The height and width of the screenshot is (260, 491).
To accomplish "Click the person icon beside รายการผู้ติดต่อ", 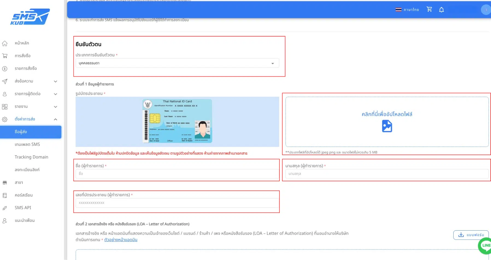I will pyautogui.click(x=5, y=94).
